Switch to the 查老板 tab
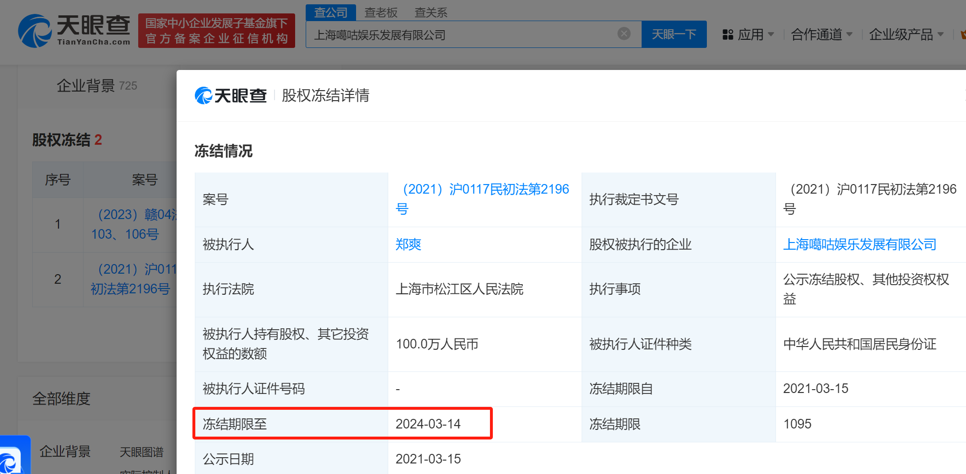 coord(381,12)
